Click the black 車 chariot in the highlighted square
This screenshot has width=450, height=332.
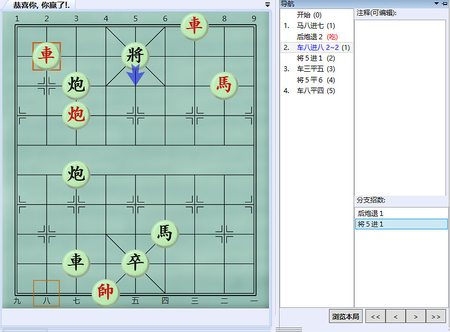click(x=47, y=56)
